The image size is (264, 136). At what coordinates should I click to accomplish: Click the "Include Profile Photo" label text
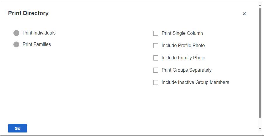tap(183, 46)
